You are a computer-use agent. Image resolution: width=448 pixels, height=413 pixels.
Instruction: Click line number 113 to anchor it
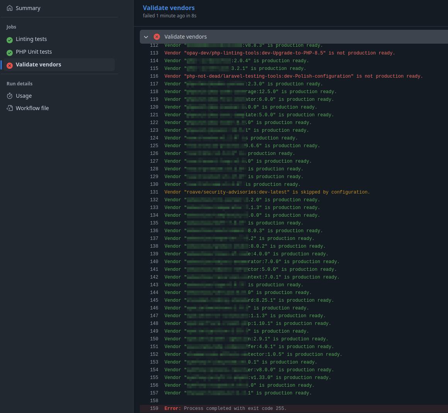(x=154, y=53)
